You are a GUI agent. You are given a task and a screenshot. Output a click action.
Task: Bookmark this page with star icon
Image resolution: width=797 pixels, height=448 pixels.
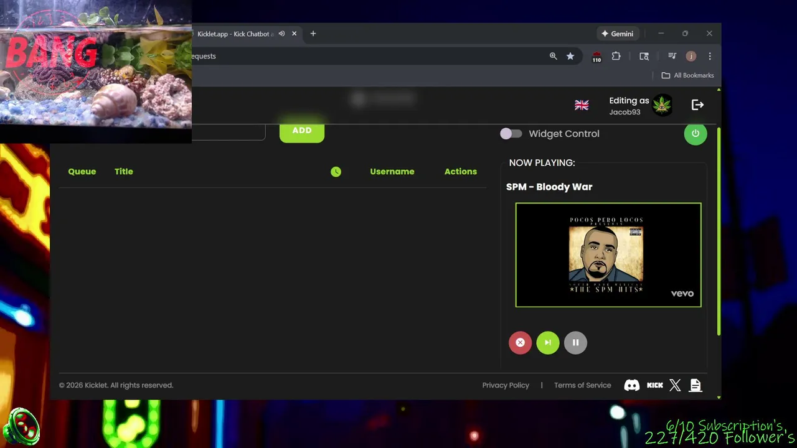[570, 56]
